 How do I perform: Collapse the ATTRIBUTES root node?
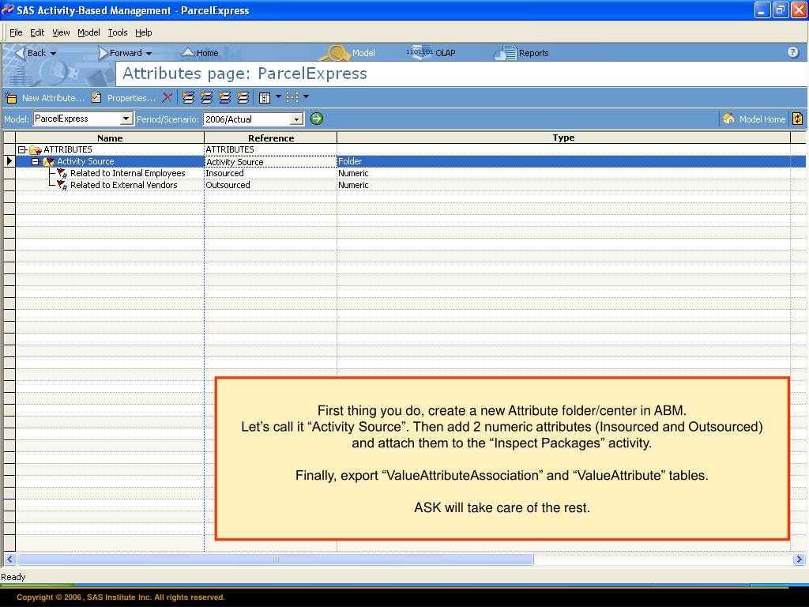[x=22, y=149]
